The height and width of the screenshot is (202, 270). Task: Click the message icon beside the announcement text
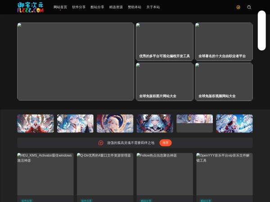pyautogui.click(x=101, y=143)
